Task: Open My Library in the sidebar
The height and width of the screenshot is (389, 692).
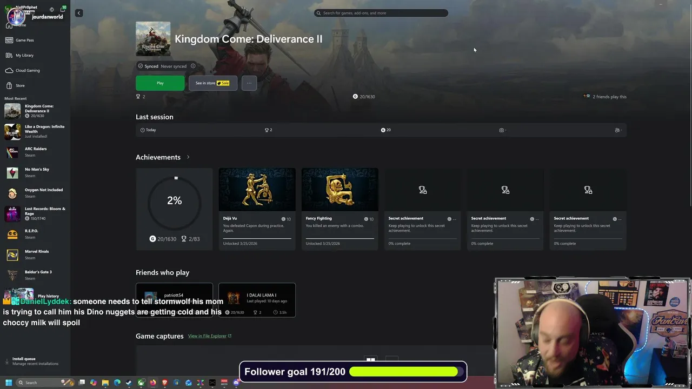Action: [19, 55]
